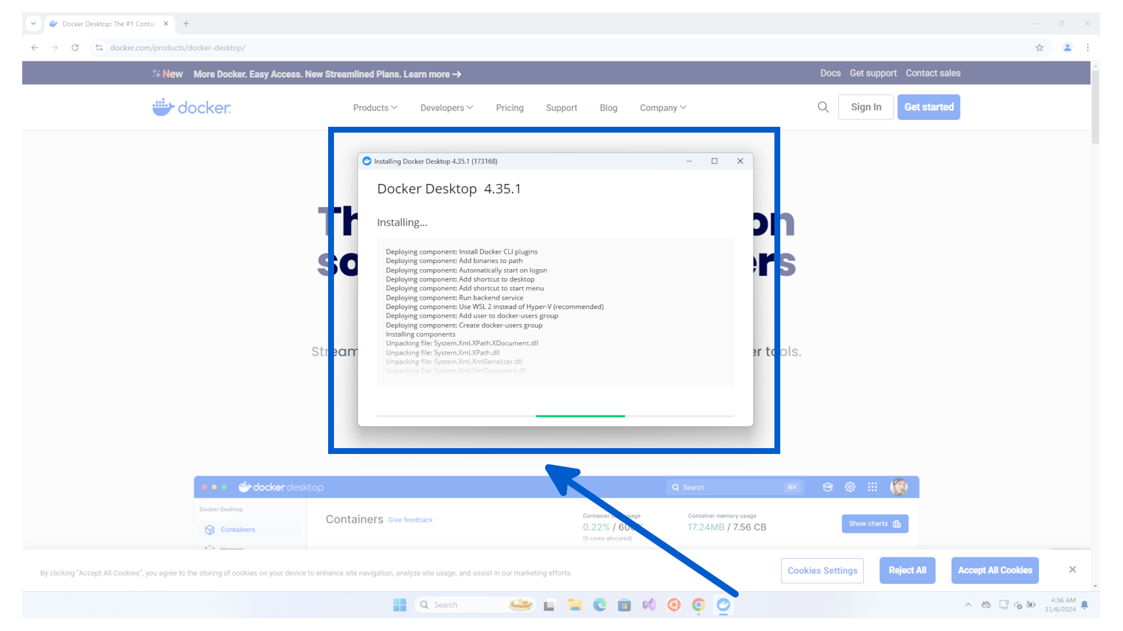Expand the Products dropdown menu
The image size is (1123, 631).
[x=374, y=108]
